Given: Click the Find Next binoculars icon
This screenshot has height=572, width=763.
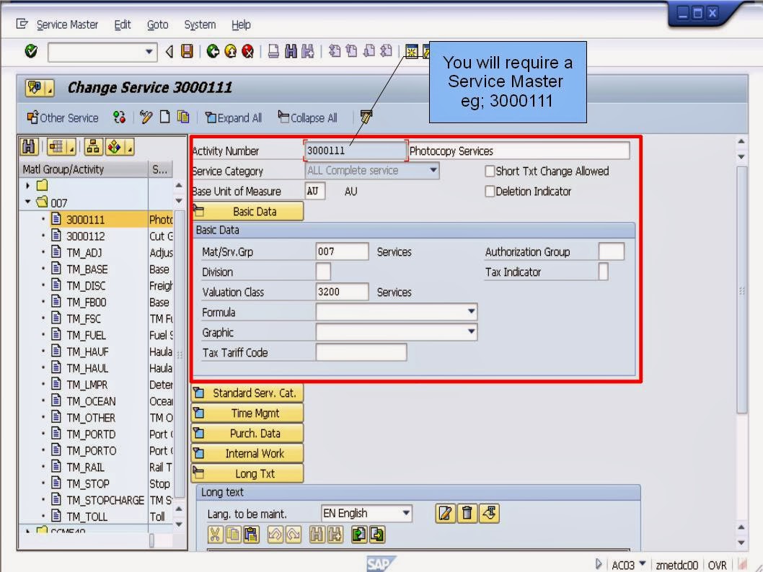Looking at the screenshot, I should [308, 51].
